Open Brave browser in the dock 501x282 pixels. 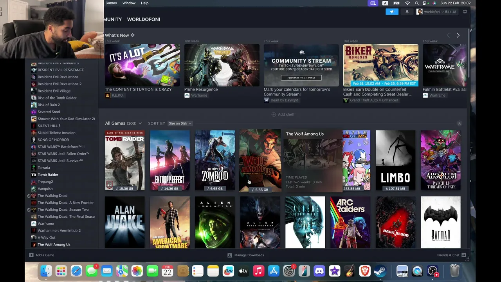(365, 271)
